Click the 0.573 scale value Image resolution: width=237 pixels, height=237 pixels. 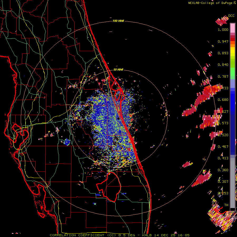[x=223, y=123]
